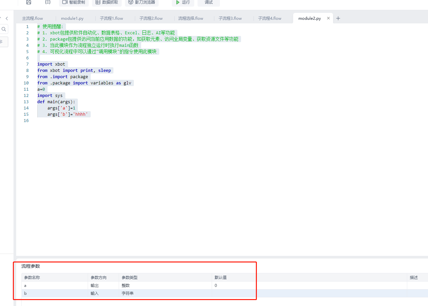Start 智能录制 smart recording
Viewport: 428px width, 306px height.
(74, 2)
